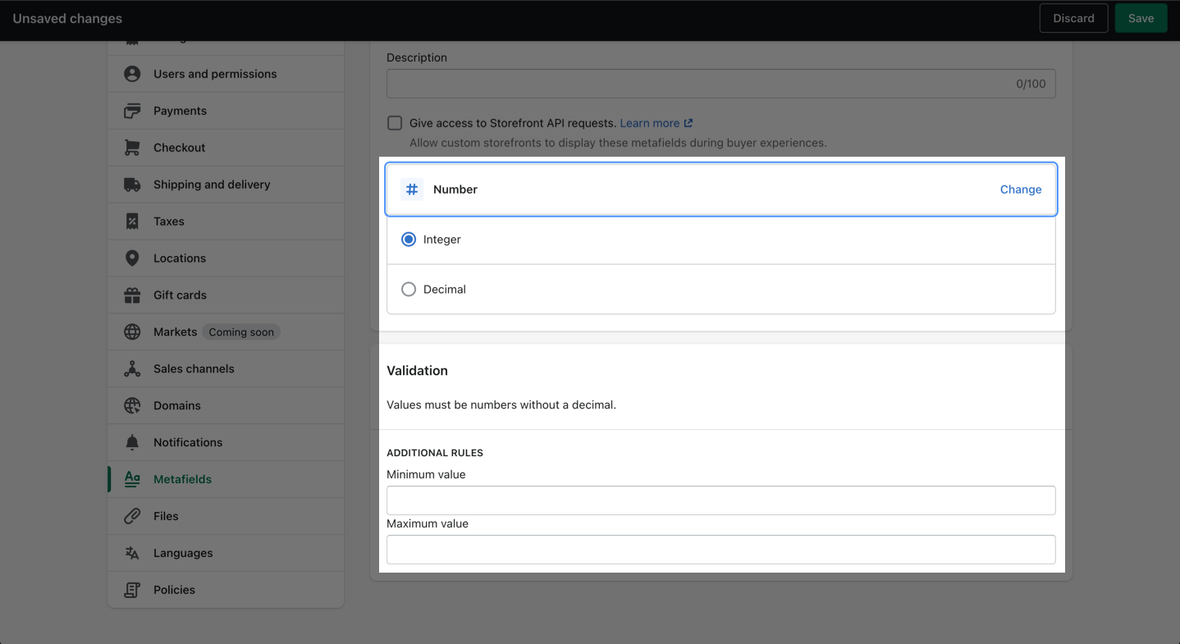
Task: Click the Checkout cart icon
Action: tap(132, 148)
